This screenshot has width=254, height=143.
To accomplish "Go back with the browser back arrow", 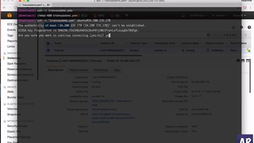I will [4, 8].
